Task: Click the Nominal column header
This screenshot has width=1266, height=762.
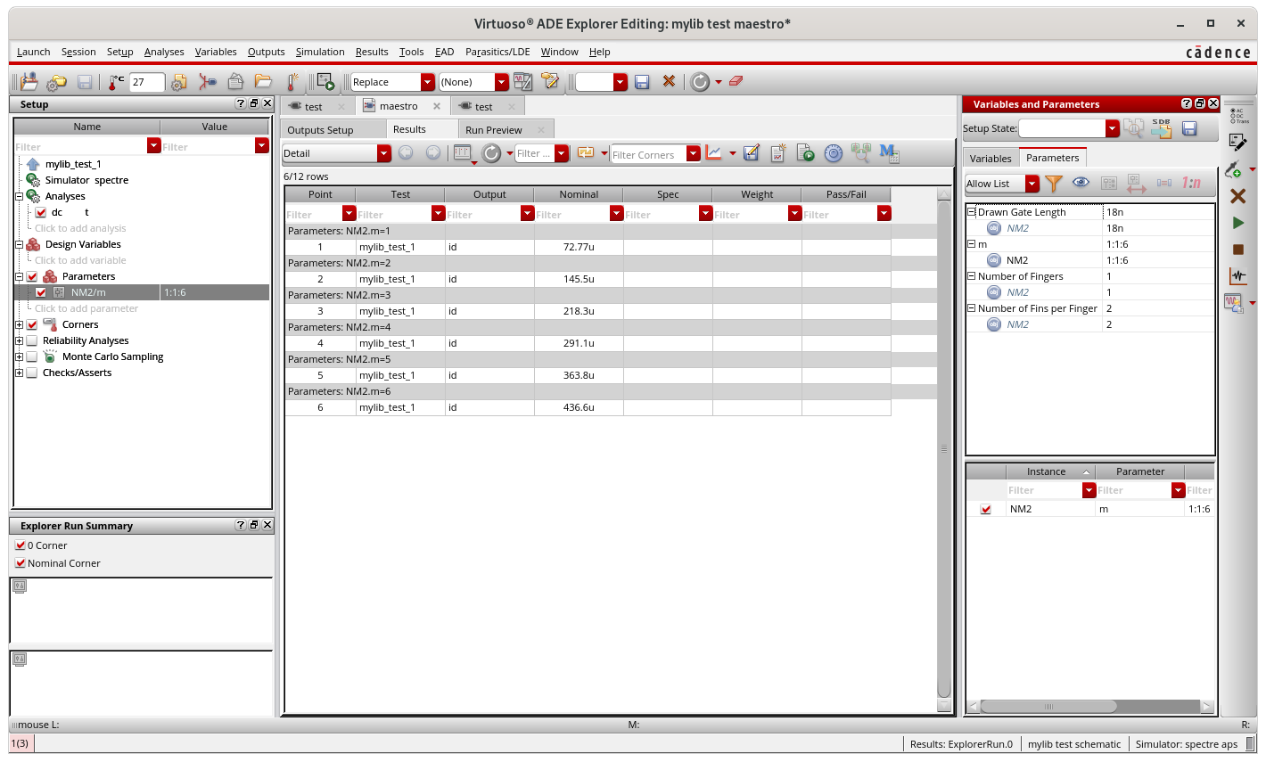Action: pos(579,194)
